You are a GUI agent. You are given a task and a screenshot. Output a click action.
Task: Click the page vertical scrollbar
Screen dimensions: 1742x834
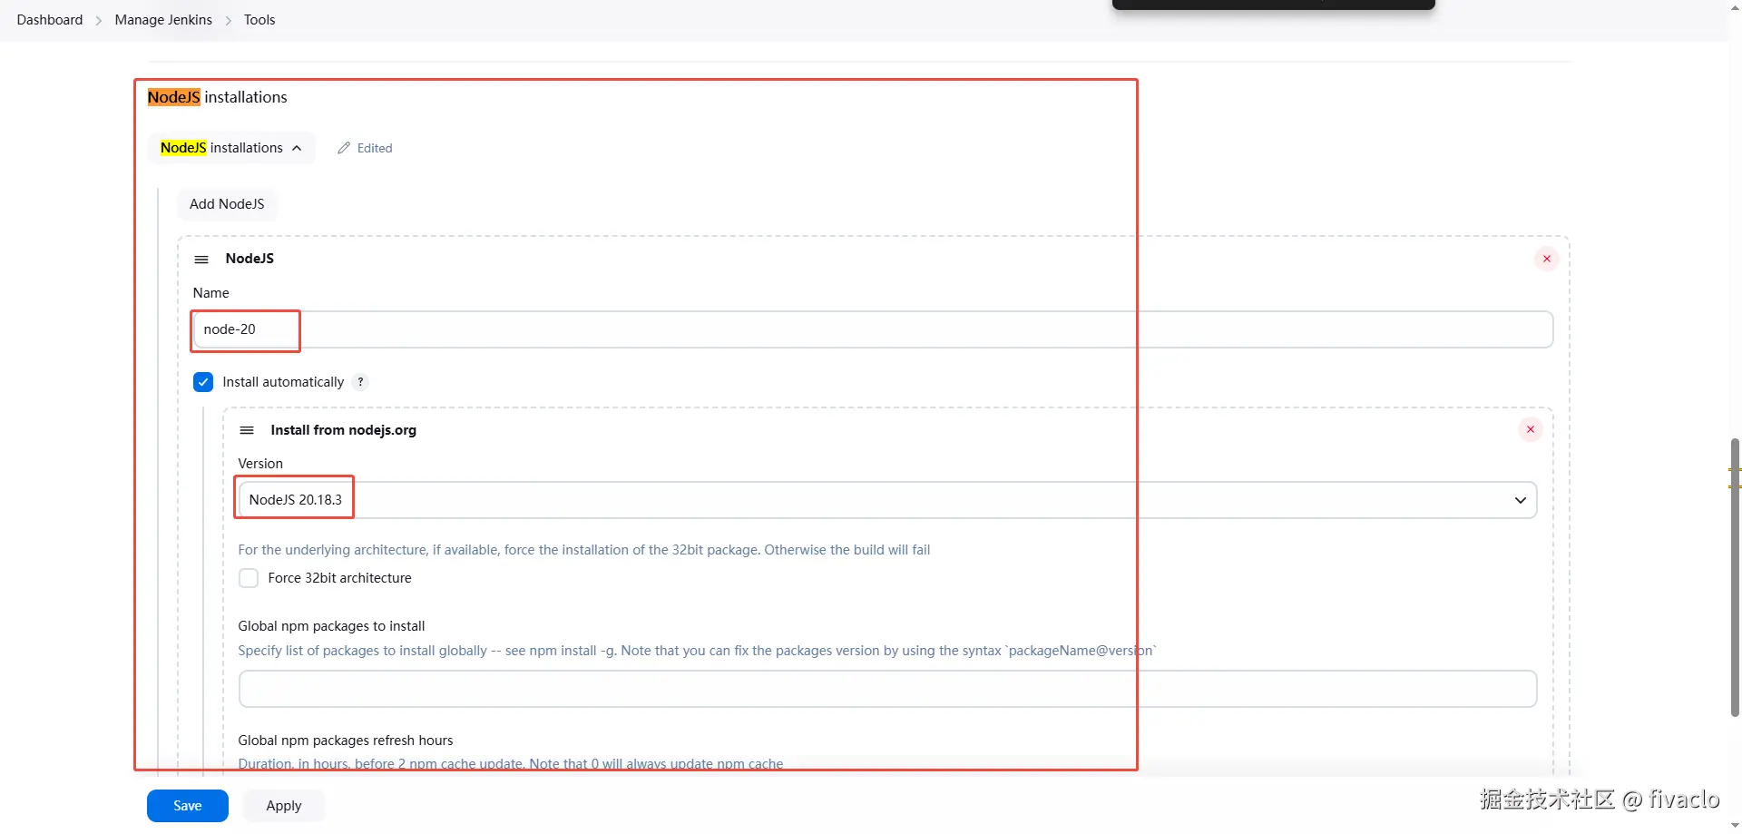1735,577
